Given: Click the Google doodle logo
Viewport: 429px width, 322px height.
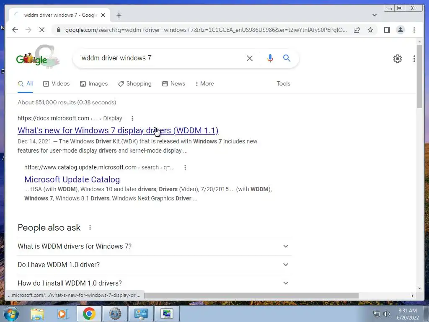Looking at the screenshot, I should coord(38,57).
